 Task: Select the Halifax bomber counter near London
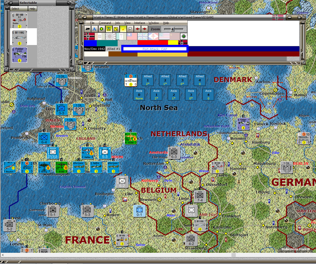(87, 153)
